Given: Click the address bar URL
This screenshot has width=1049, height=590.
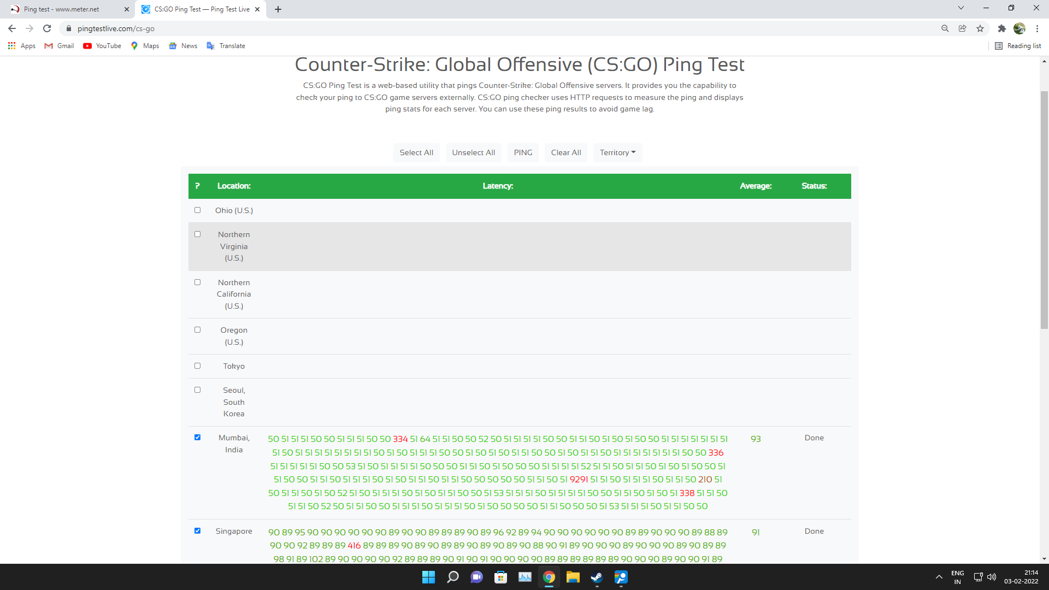Looking at the screenshot, I should pyautogui.click(x=116, y=28).
